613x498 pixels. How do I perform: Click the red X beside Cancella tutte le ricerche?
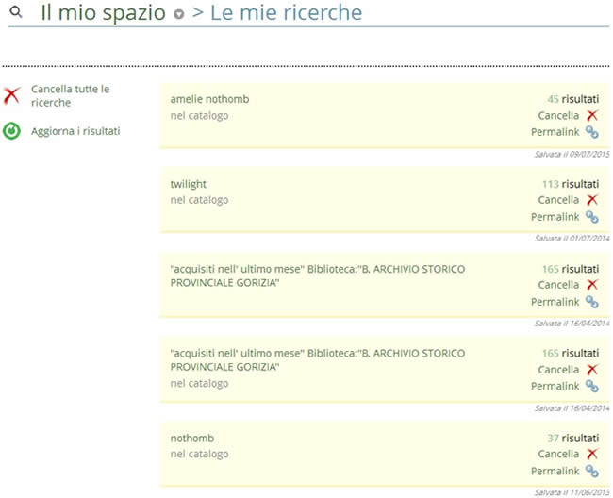point(12,95)
